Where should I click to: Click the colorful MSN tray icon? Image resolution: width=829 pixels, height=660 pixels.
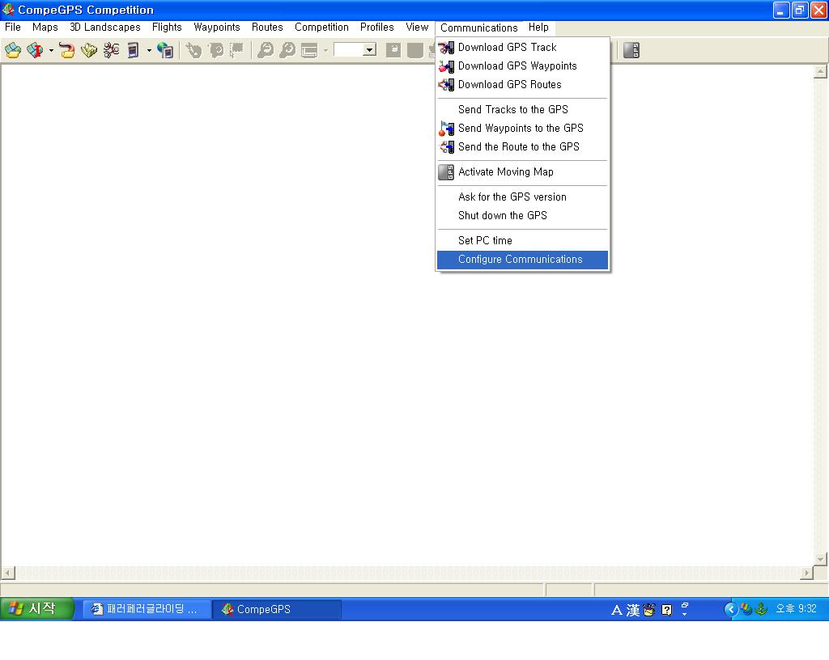pyautogui.click(x=746, y=609)
